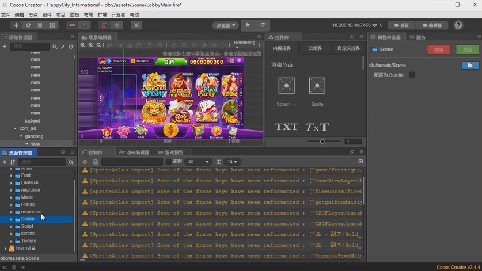Expand the LaoHuJi folder
This screenshot has height=271, width=482.
point(12,183)
